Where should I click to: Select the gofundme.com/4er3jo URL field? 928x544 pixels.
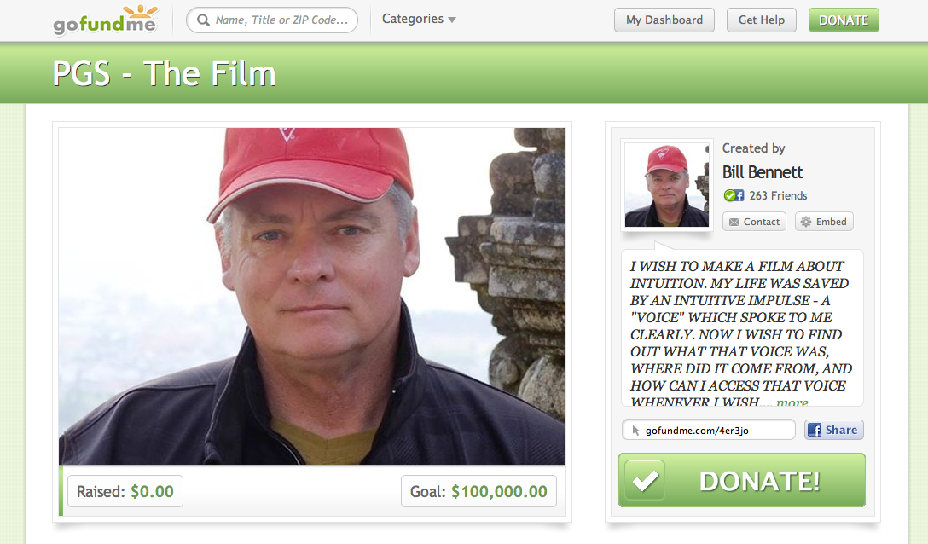709,430
